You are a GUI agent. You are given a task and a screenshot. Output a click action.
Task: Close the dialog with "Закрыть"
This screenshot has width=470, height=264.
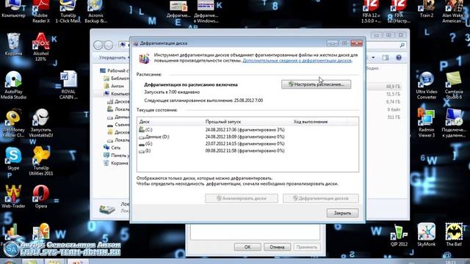pyautogui.click(x=342, y=213)
